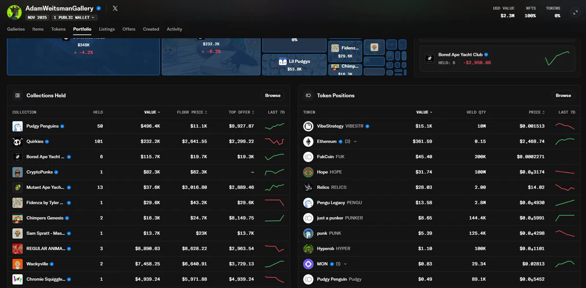Click the NOV 2025 date badge

pyautogui.click(x=37, y=18)
